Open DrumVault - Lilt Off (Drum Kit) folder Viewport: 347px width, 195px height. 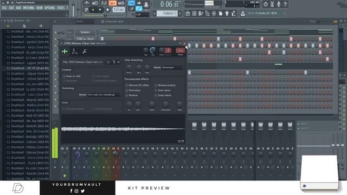[28, 68]
